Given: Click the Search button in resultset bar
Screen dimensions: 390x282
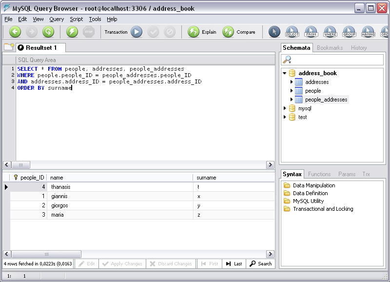Looking at the screenshot, I should (x=261, y=263).
